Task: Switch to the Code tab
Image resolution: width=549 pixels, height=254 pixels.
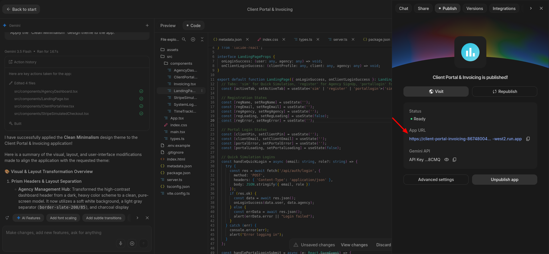Action: point(193,26)
